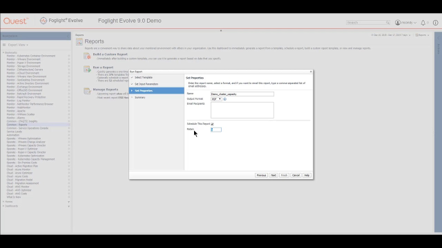Click the bookmark star next to Service Levels
The image size is (442, 248).
pos(69,132)
